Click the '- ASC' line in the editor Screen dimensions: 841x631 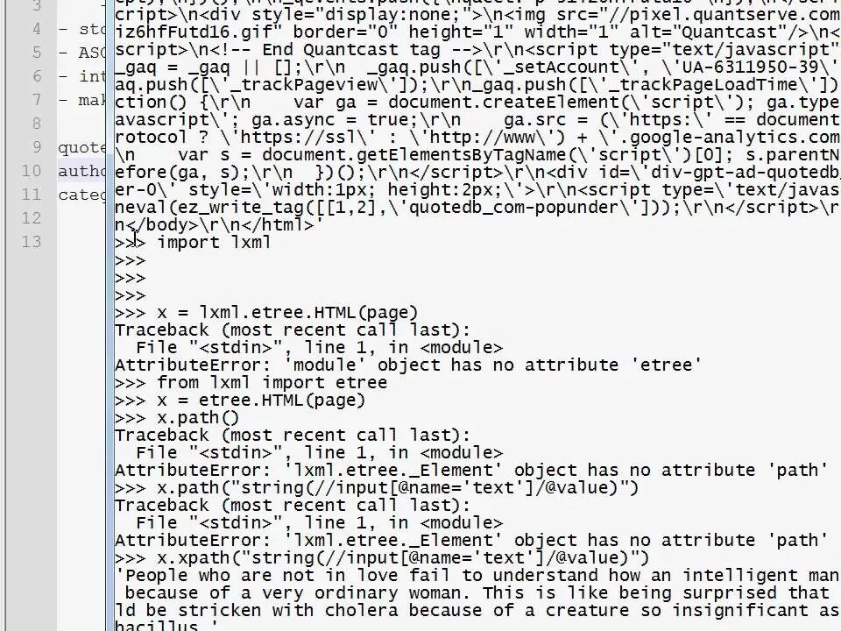(x=82, y=53)
